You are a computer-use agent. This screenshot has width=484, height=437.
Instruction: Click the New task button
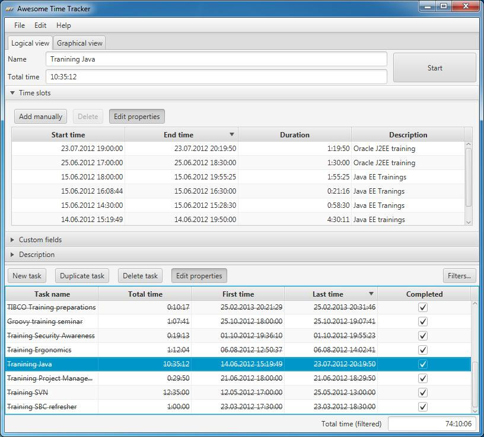(x=27, y=276)
